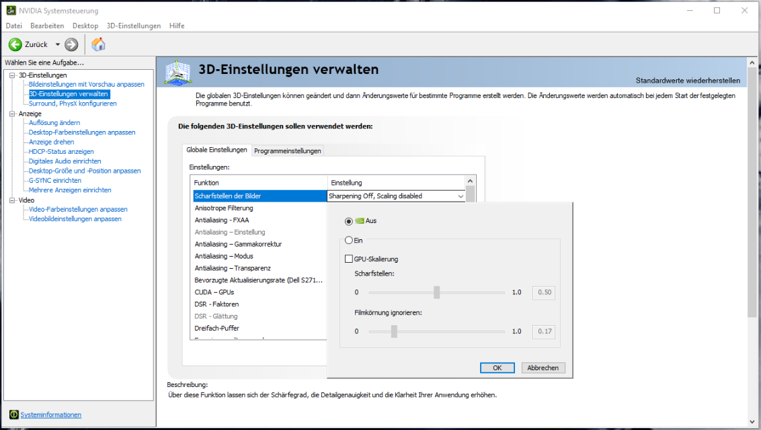Open G-SYNC einrichten task

(55, 180)
